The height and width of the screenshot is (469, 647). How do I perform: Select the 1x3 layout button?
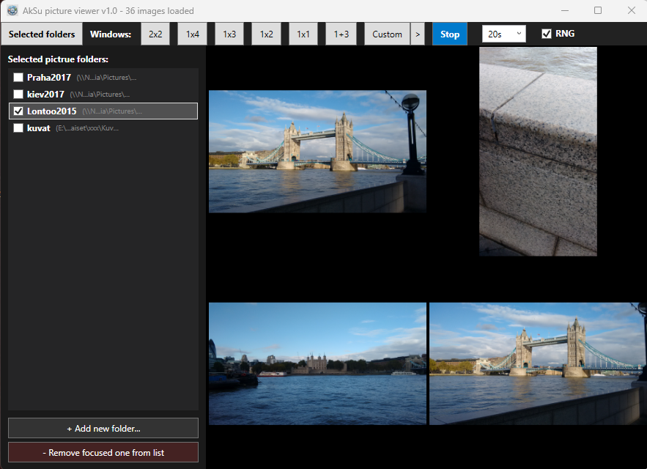(229, 34)
